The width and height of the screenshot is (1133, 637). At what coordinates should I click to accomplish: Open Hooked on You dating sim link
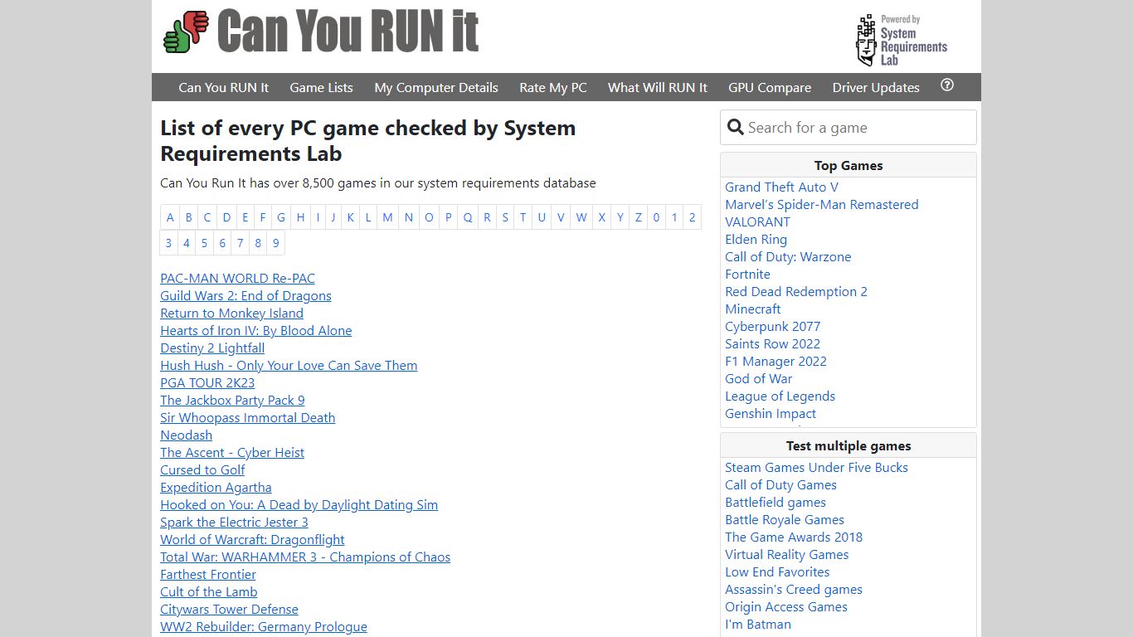point(299,504)
